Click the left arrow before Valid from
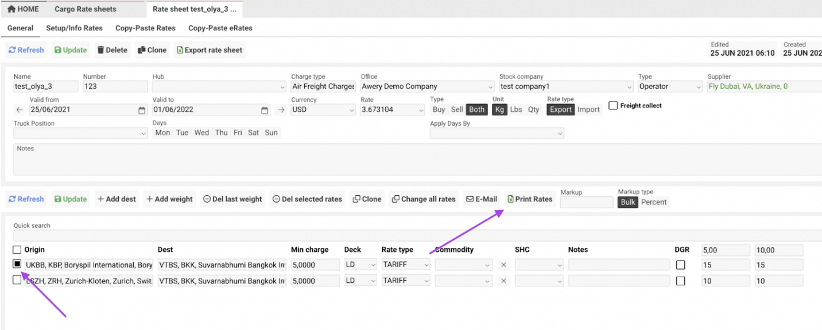This screenshot has width=822, height=330. click(20, 110)
